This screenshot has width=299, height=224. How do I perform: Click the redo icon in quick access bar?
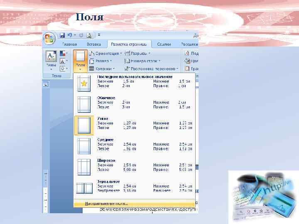click(x=81, y=35)
